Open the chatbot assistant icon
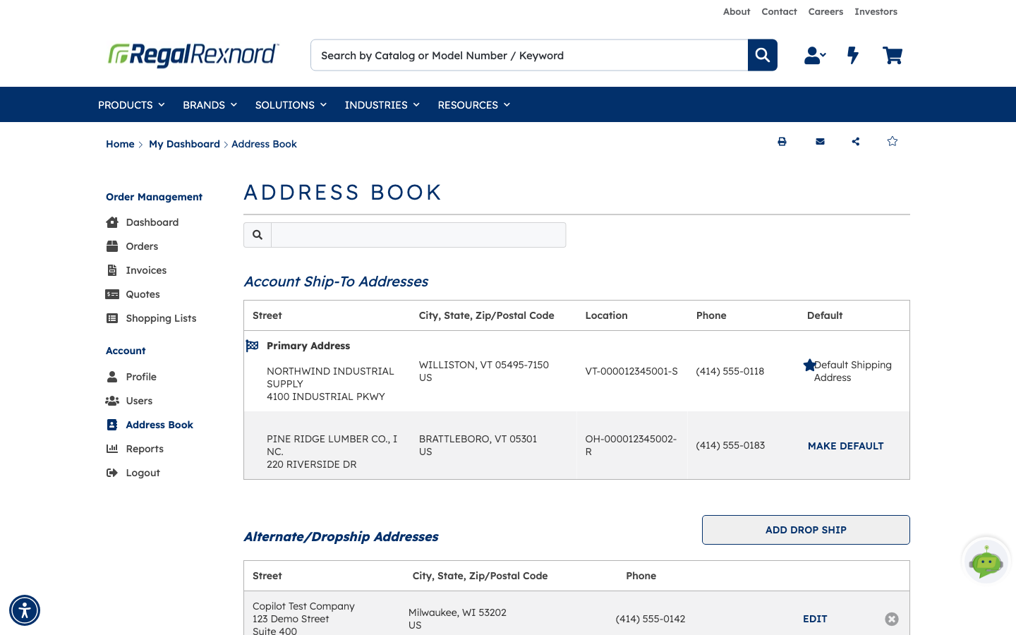This screenshot has height=635, width=1016. 986,562
